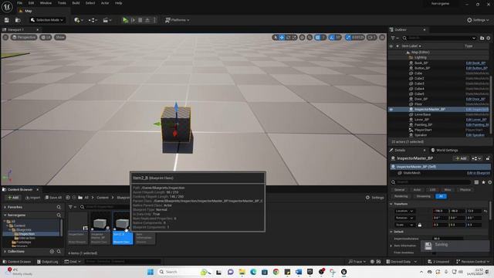Click Save All in the Content Browser

pyautogui.click(x=53, y=198)
